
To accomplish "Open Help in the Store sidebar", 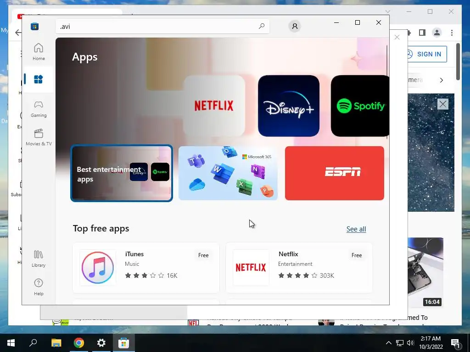I will click(x=39, y=287).
